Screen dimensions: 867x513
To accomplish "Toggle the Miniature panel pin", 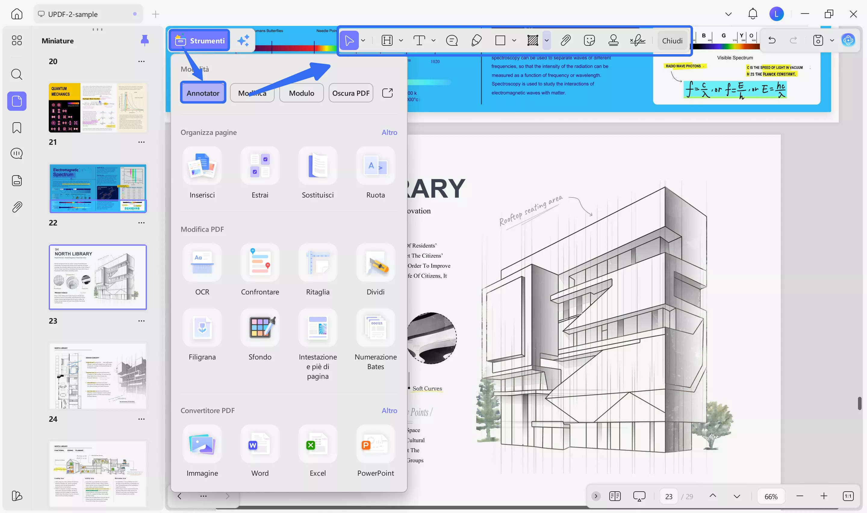I will (144, 40).
